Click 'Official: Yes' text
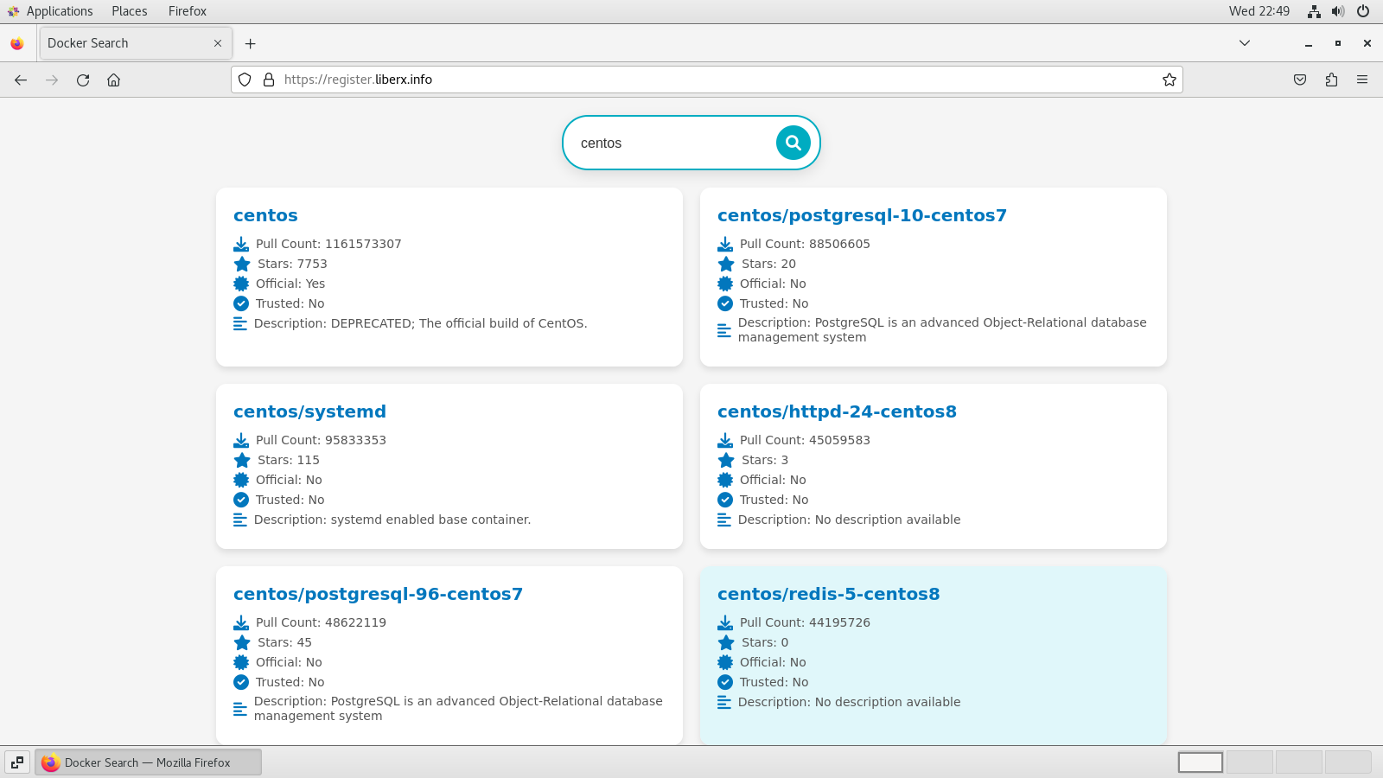The width and height of the screenshot is (1383, 778). coord(290,284)
